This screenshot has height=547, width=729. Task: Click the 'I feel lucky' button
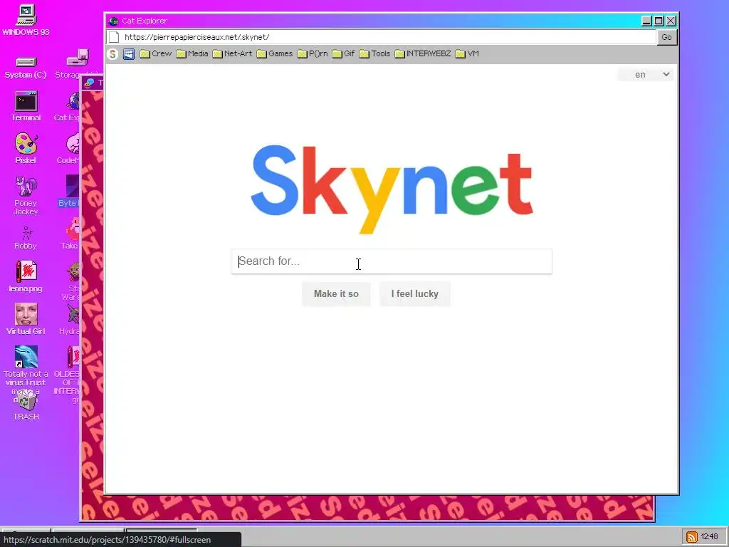(x=415, y=294)
